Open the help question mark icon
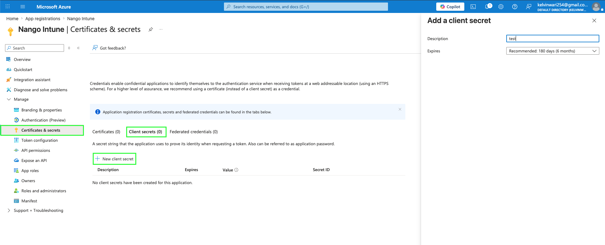This screenshot has height=245, width=605. (x=515, y=7)
